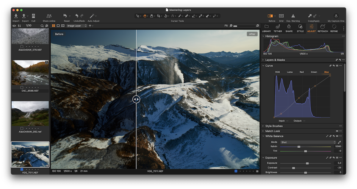Click the Tint slider handle
Screen dimensions: 357x189
pyautogui.click(x=306, y=151)
